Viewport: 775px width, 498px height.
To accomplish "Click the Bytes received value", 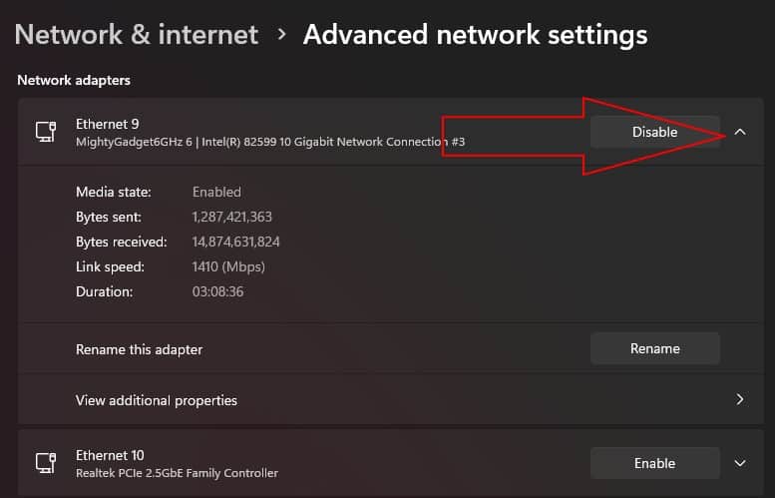I will coord(235,242).
